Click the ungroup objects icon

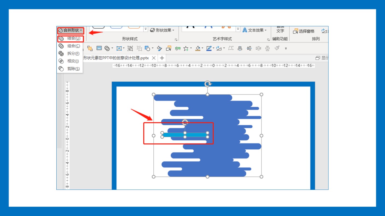[x=139, y=49]
